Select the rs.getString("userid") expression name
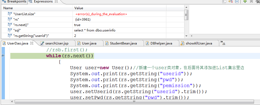Screen dimensions: 260x105 [31, 36]
